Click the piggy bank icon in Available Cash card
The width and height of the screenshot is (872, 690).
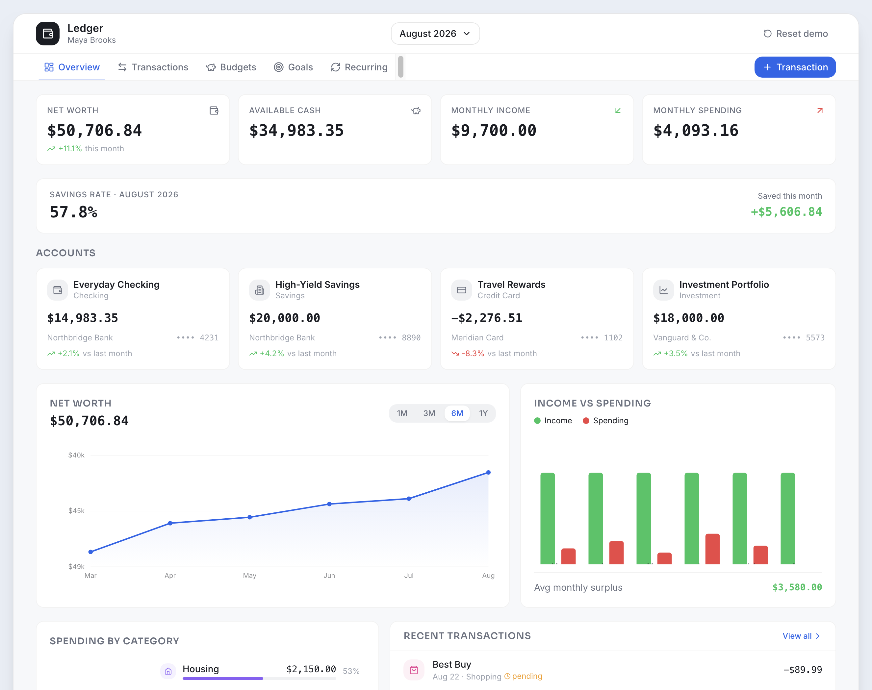coord(416,110)
